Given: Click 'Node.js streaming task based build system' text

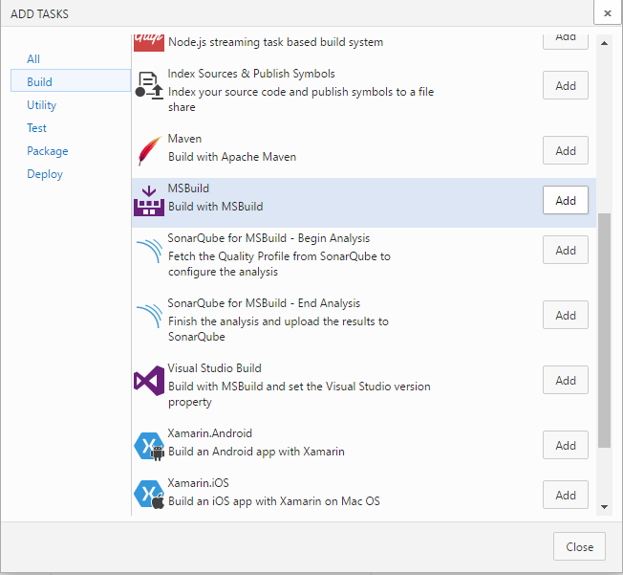Looking at the screenshot, I should [x=276, y=42].
